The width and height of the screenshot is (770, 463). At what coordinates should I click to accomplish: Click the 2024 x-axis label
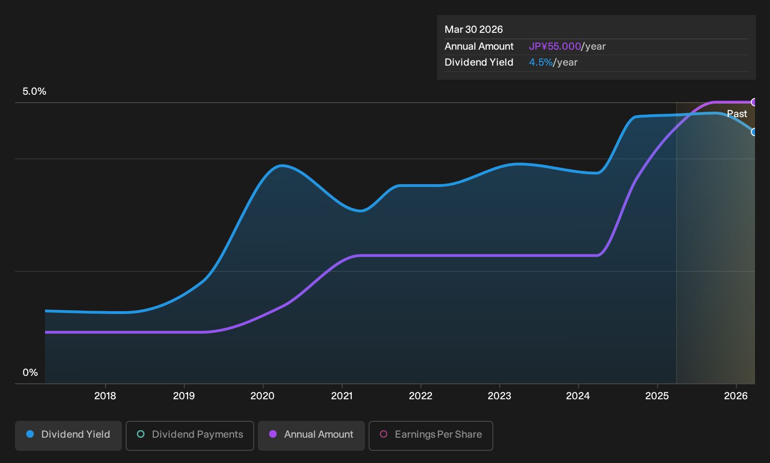point(578,396)
